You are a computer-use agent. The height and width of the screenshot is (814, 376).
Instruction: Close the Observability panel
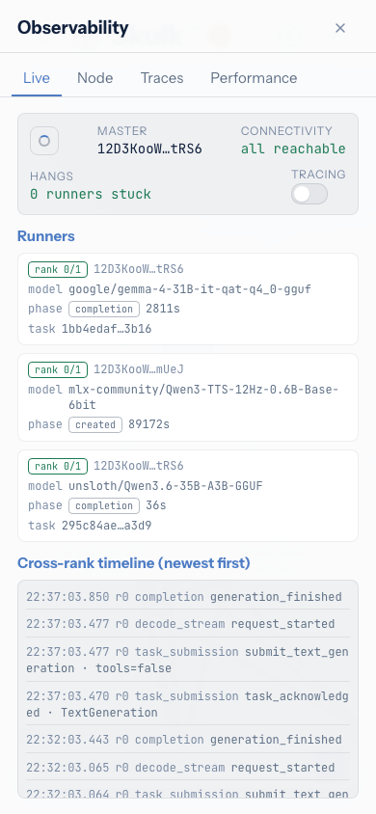[x=340, y=28]
